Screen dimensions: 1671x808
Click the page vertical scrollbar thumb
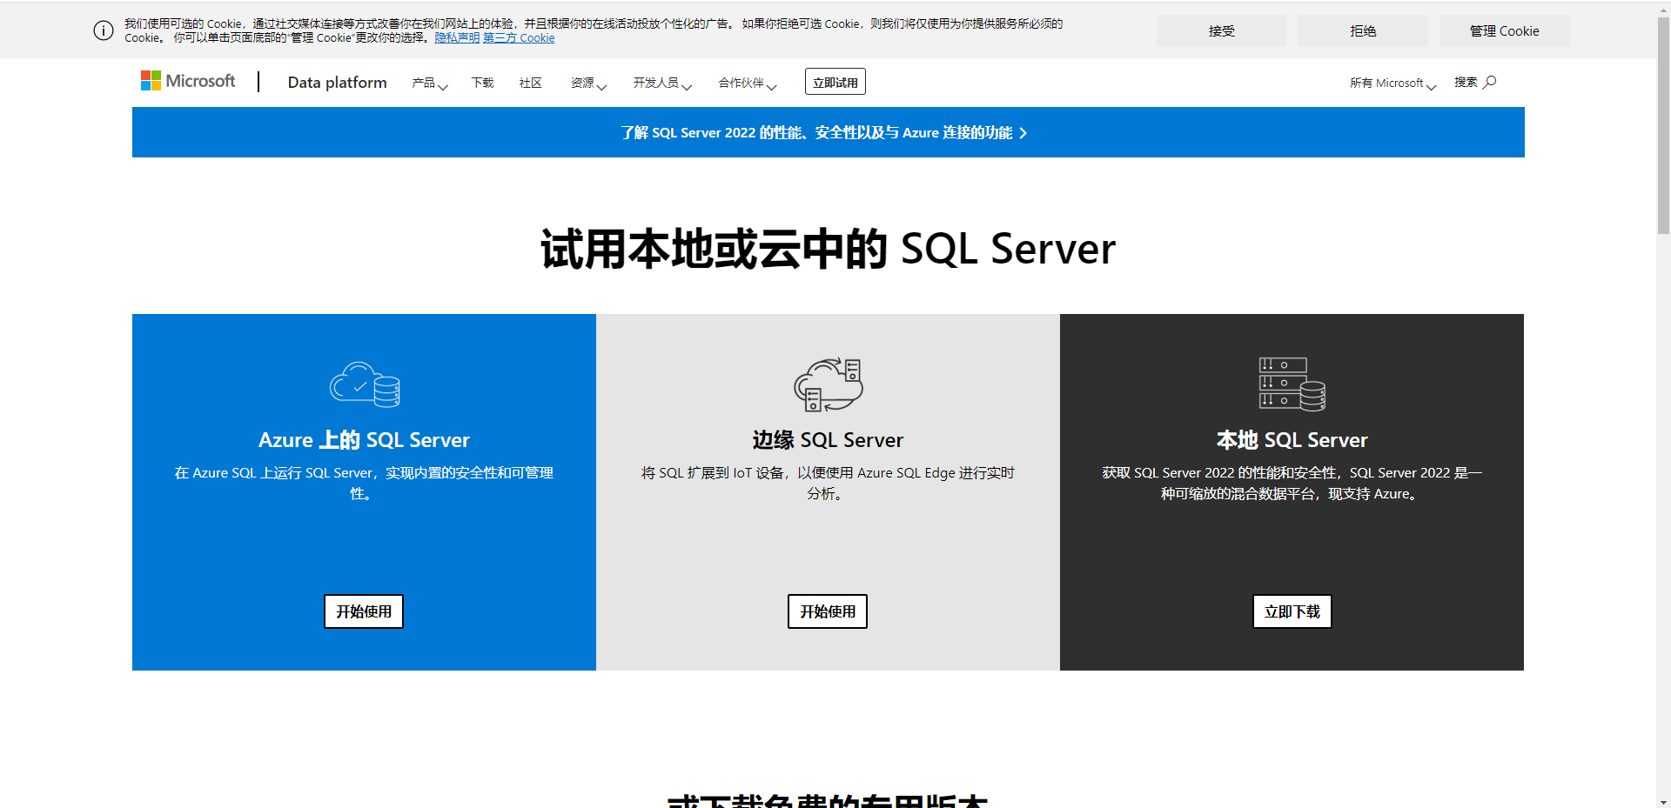1663,126
